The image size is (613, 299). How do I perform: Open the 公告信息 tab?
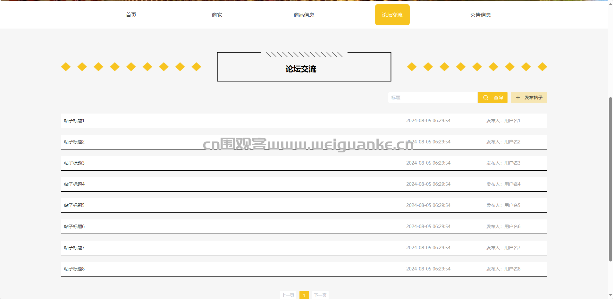[480, 15]
